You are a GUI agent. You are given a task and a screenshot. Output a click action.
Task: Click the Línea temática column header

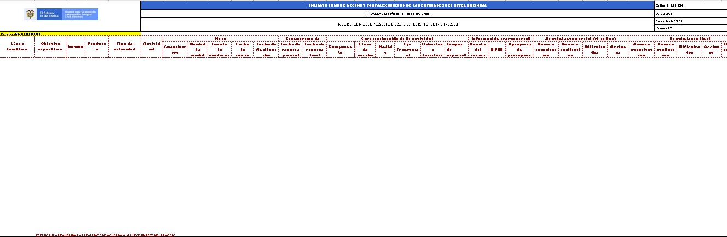pyautogui.click(x=17, y=46)
